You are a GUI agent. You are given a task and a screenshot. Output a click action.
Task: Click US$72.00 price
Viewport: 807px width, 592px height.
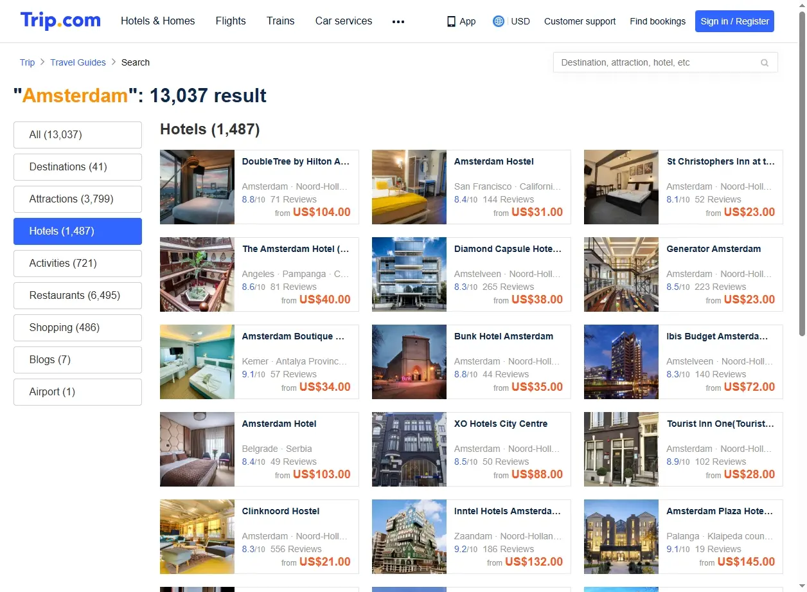click(749, 387)
